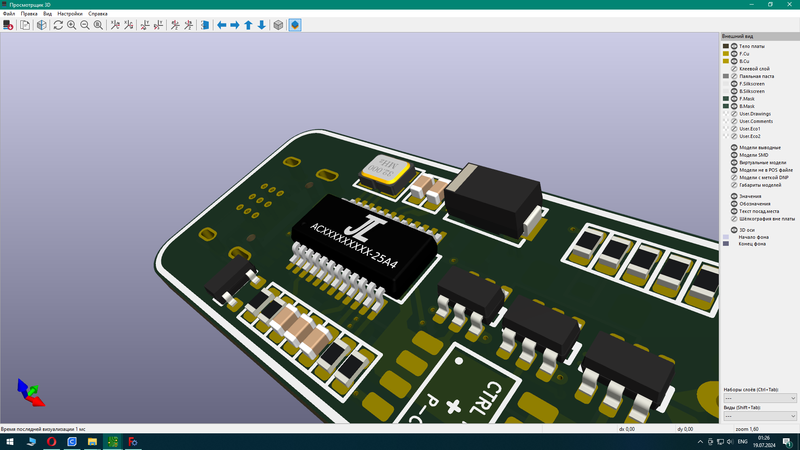Screen dimensions: 800x450
Task: Open Windows Start menu
Action: pyautogui.click(x=10, y=442)
